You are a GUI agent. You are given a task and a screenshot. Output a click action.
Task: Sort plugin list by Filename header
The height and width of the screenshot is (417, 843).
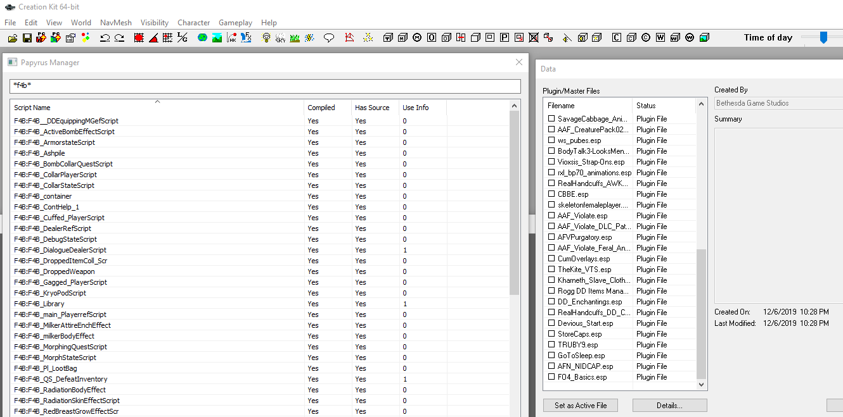coord(588,106)
